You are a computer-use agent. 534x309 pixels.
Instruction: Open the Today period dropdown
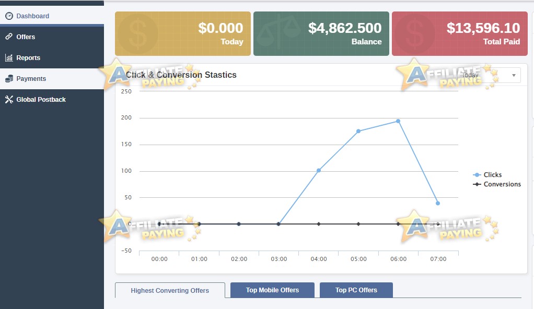click(490, 75)
